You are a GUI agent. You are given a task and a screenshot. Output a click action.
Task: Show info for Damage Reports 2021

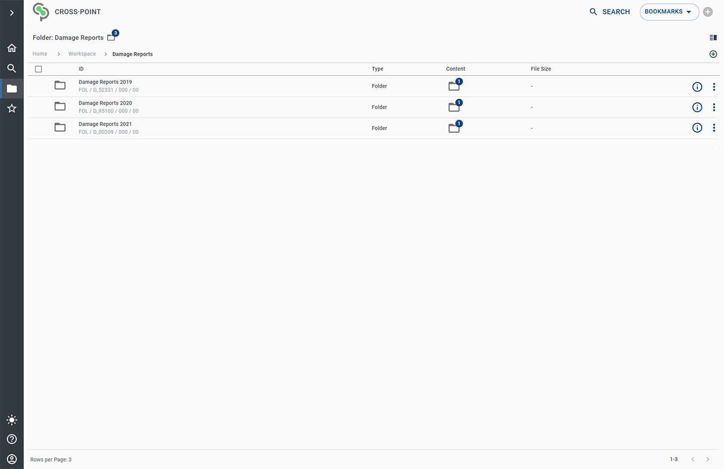pyautogui.click(x=697, y=128)
